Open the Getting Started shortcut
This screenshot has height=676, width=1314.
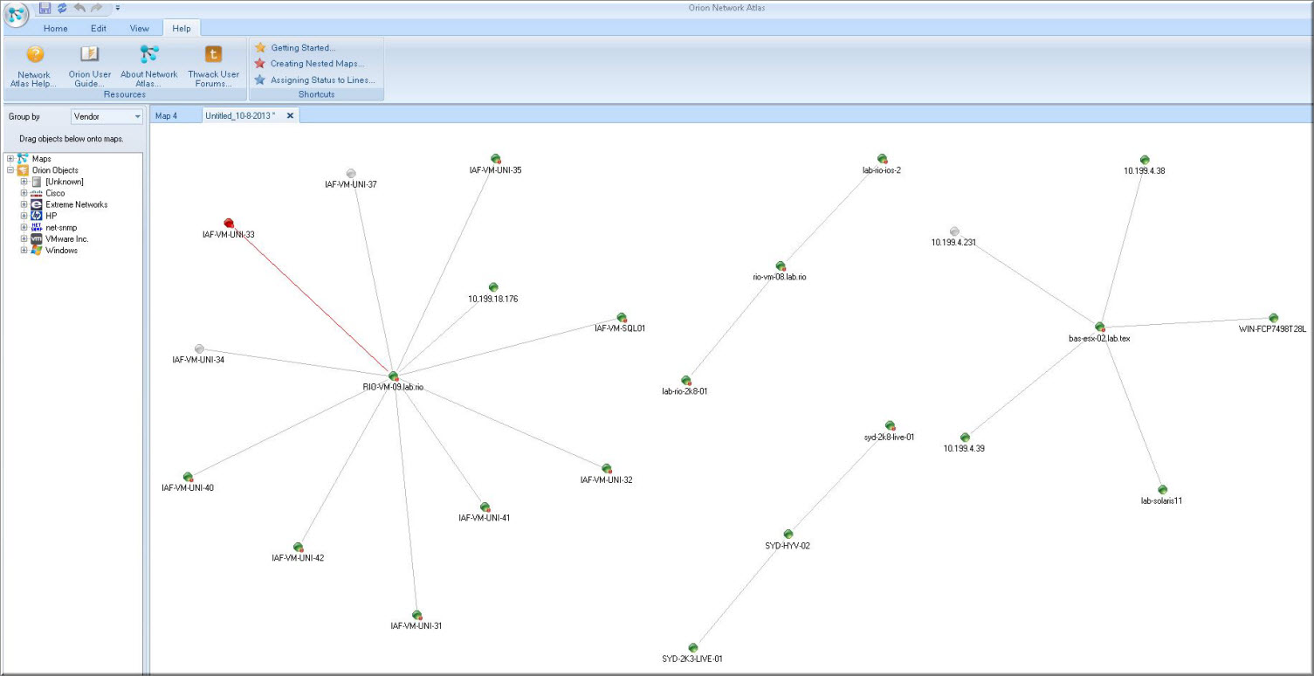point(295,48)
